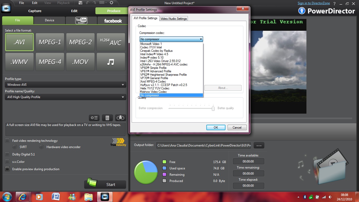Choose the .AVI file format tile

[19, 42]
